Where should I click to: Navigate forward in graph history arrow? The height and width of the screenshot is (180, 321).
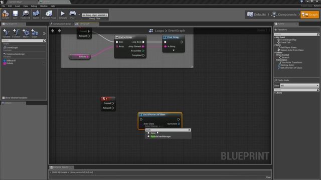click(x=60, y=30)
